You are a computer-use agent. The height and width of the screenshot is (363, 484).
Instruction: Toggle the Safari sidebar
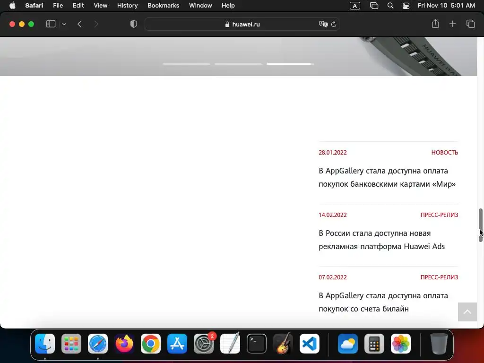pyautogui.click(x=51, y=24)
